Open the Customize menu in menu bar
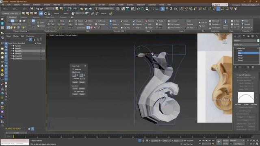Screen dimensions: 260x146 coord(152,5)
